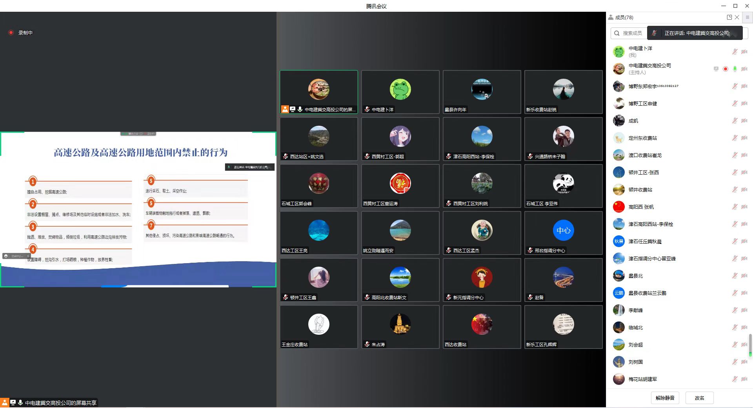Image resolution: width=753 pixels, height=408 pixels.
Task: Click the 改名 button
Action: 699,398
